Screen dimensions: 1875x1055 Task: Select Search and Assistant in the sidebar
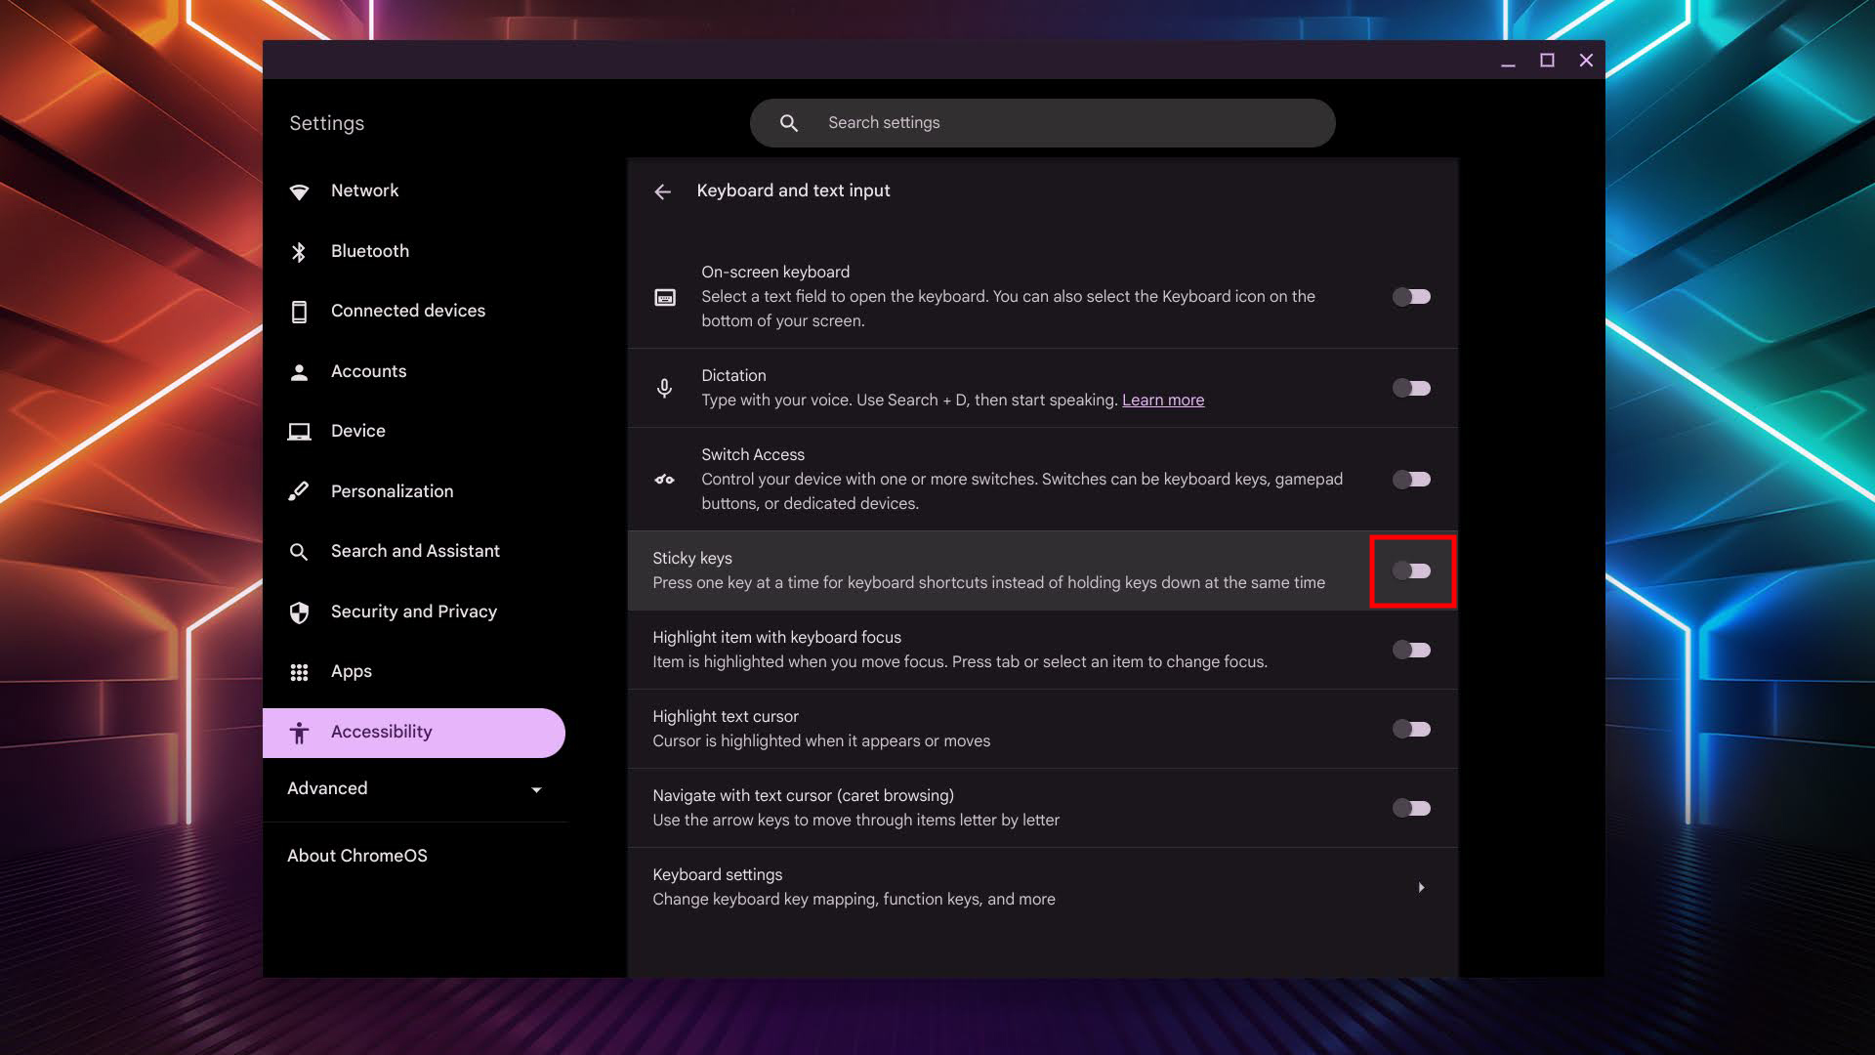415,551
